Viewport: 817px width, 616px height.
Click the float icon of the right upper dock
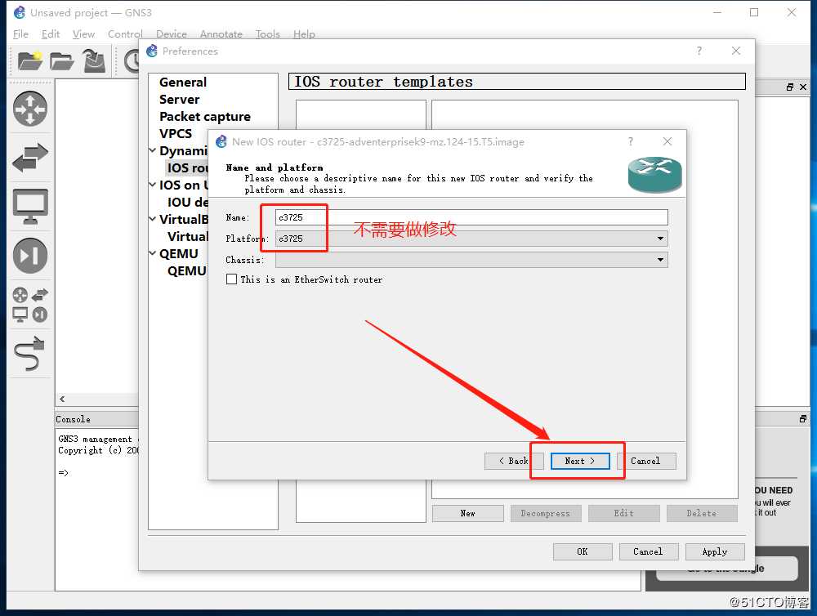[790, 87]
